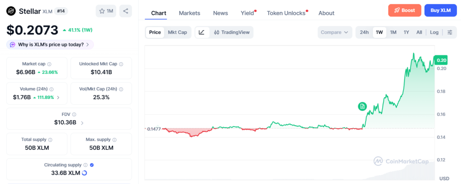Viewport: 461px width, 184px height.
Task: Click the verified badge beside Circulating supply
Action: [x=92, y=165]
